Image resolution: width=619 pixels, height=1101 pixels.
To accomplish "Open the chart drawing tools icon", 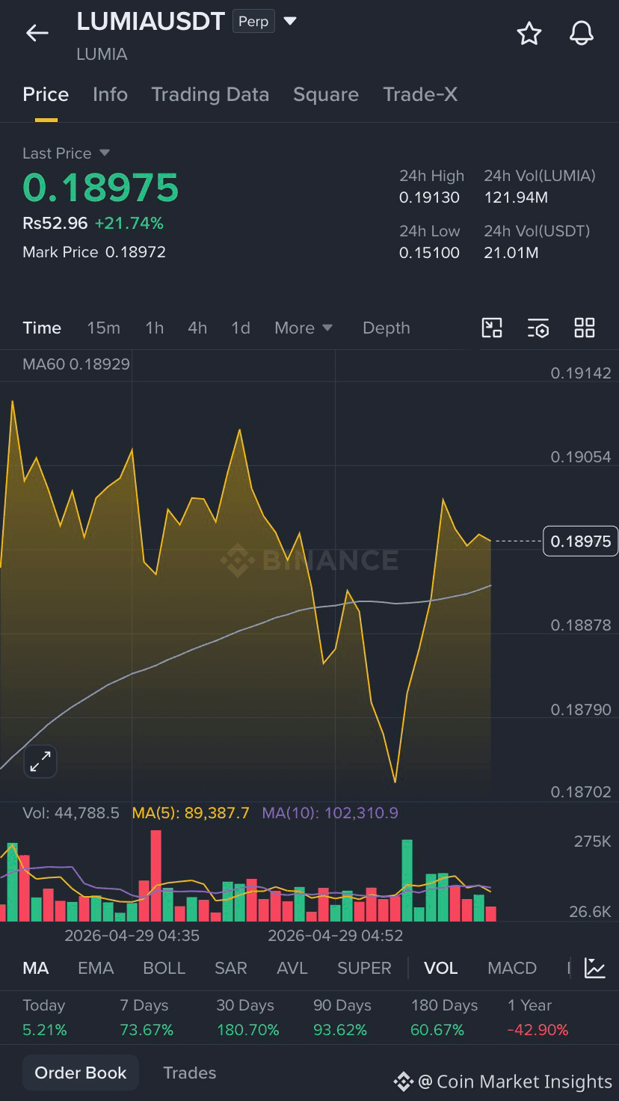I will tap(492, 328).
